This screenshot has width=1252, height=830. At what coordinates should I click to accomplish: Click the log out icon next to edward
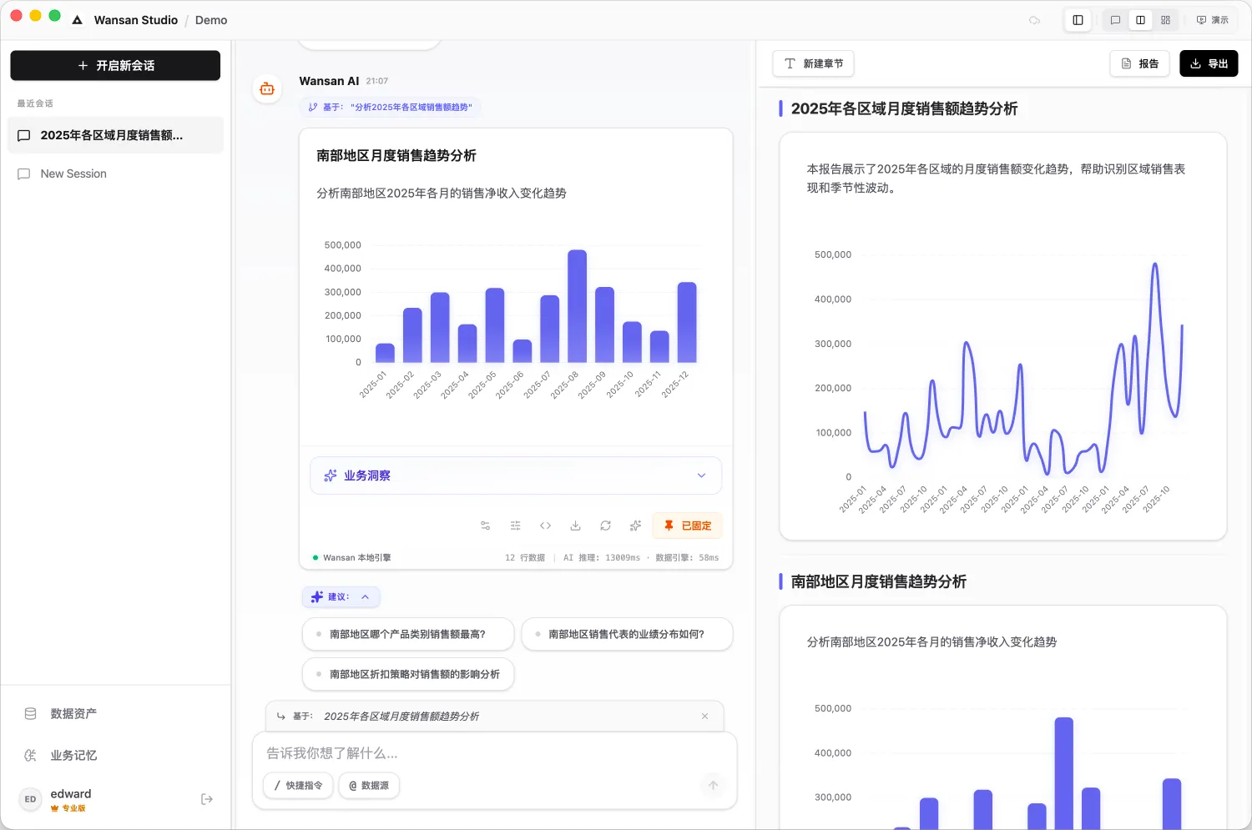[207, 799]
